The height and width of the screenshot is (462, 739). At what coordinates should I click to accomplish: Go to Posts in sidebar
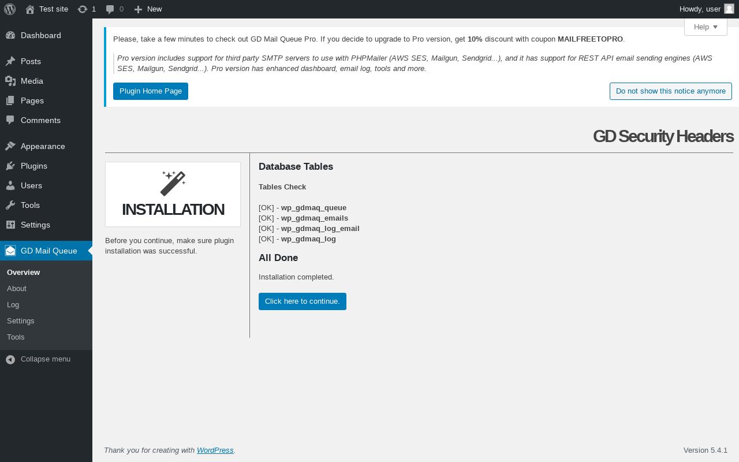click(46, 61)
